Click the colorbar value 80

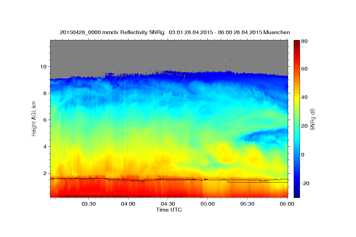(304, 41)
